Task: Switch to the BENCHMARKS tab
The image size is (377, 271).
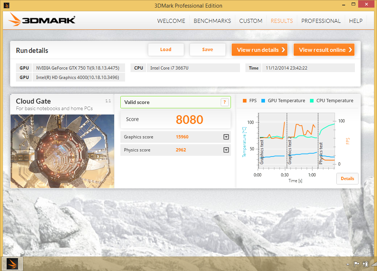Action: (x=212, y=21)
